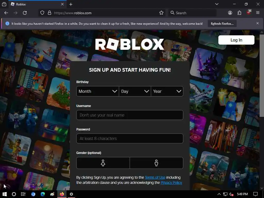The width and height of the screenshot is (264, 198).
Task: Open Settings gear on the taskbar
Action: [x=71, y=194]
